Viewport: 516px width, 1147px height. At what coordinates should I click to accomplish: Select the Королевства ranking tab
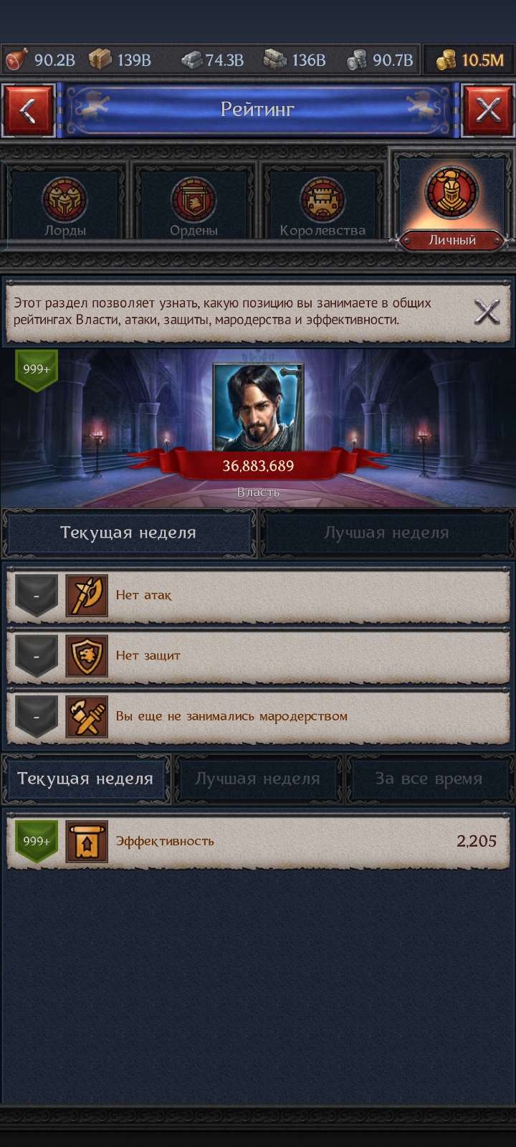[x=322, y=202]
